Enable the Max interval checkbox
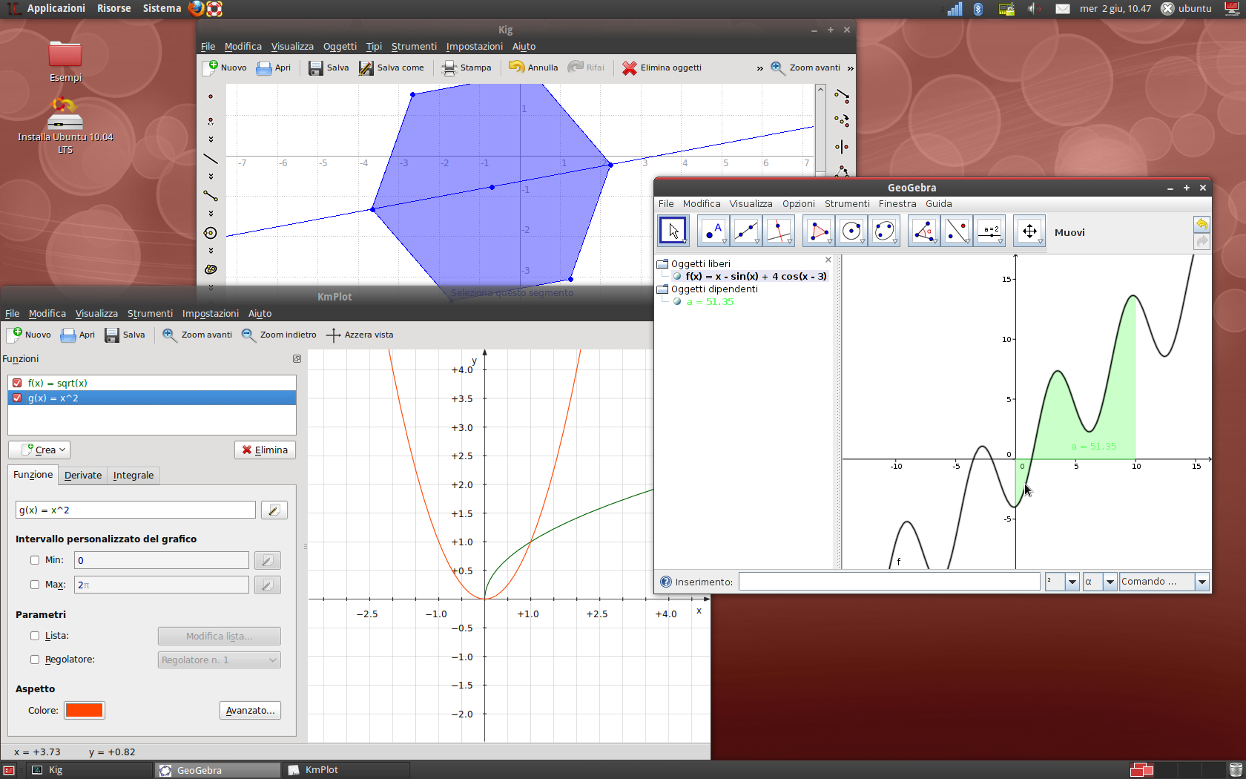Image resolution: width=1246 pixels, height=779 pixels. 35,585
